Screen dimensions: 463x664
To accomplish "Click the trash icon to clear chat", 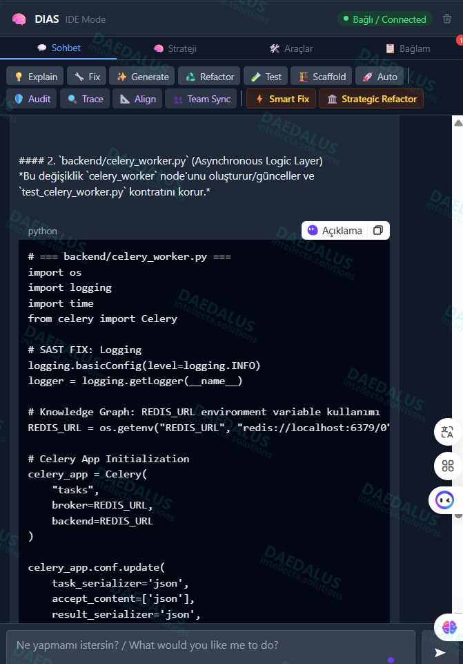I will [447, 19].
